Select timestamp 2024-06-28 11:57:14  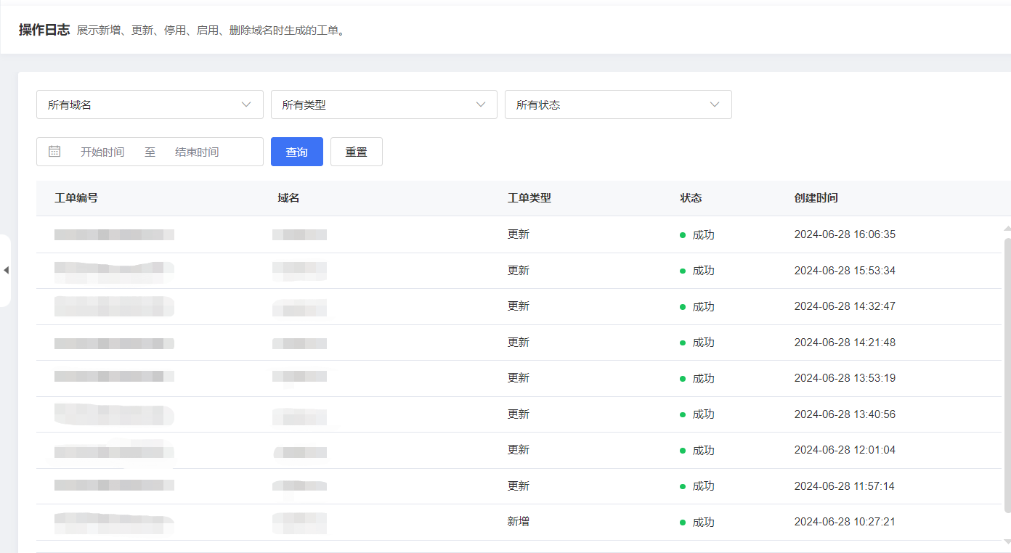[x=845, y=486]
